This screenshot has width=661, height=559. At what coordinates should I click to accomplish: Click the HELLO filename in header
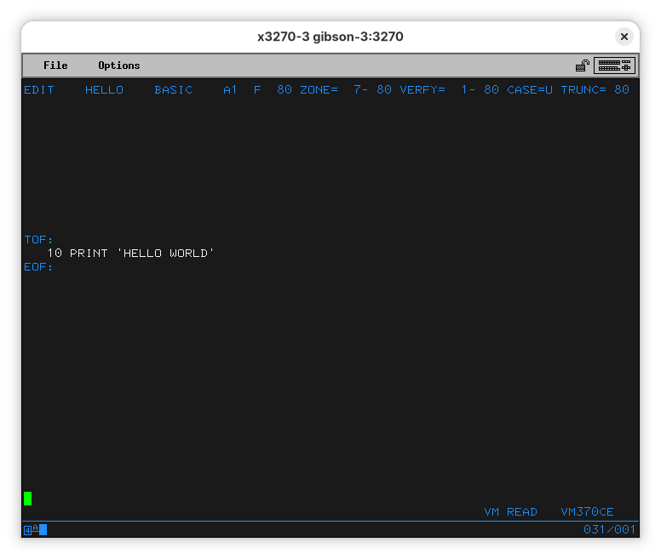[x=104, y=90]
